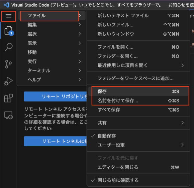This screenshot has height=188, width=194.
Task: Open the Remote Explorer icon
Action: click(8, 115)
